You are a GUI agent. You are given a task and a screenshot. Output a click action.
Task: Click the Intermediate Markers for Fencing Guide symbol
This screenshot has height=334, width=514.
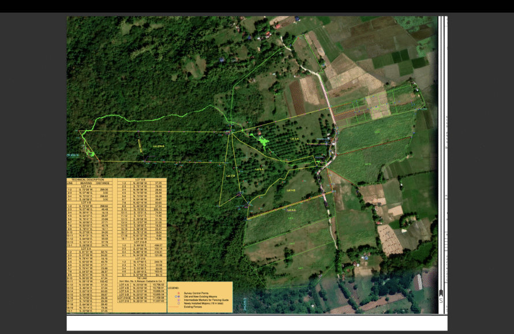point(178,301)
